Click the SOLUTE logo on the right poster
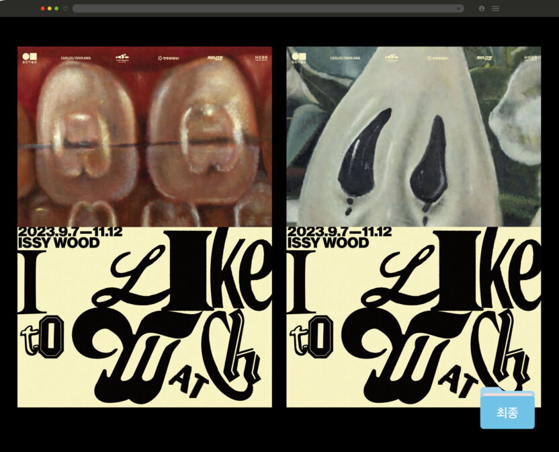The width and height of the screenshot is (559, 452). coord(484,58)
